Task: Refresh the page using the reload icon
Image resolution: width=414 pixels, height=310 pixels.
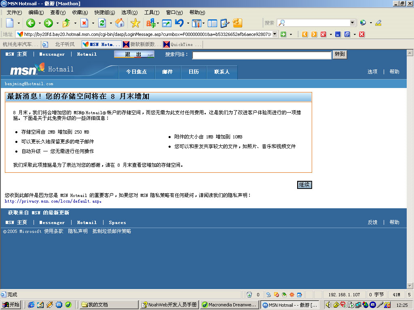Action: pos(102,23)
